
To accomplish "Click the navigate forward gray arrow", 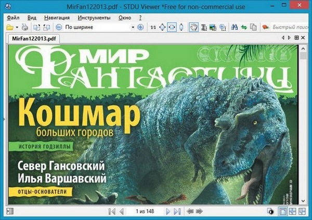I will point(199,211).
